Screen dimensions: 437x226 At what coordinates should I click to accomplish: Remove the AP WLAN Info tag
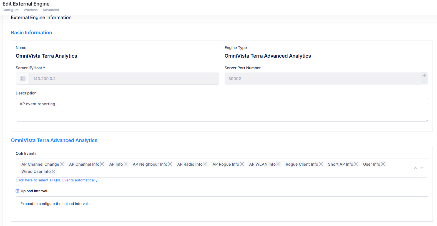[x=278, y=164]
